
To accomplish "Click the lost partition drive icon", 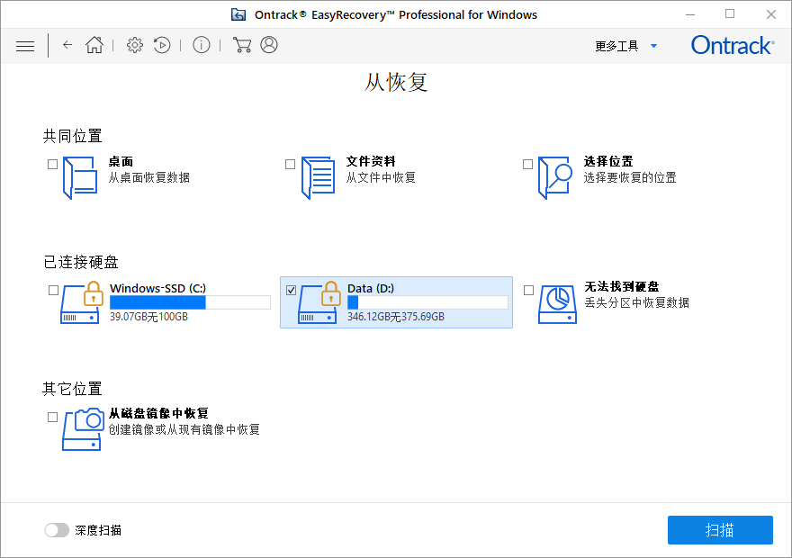I will click(x=557, y=304).
